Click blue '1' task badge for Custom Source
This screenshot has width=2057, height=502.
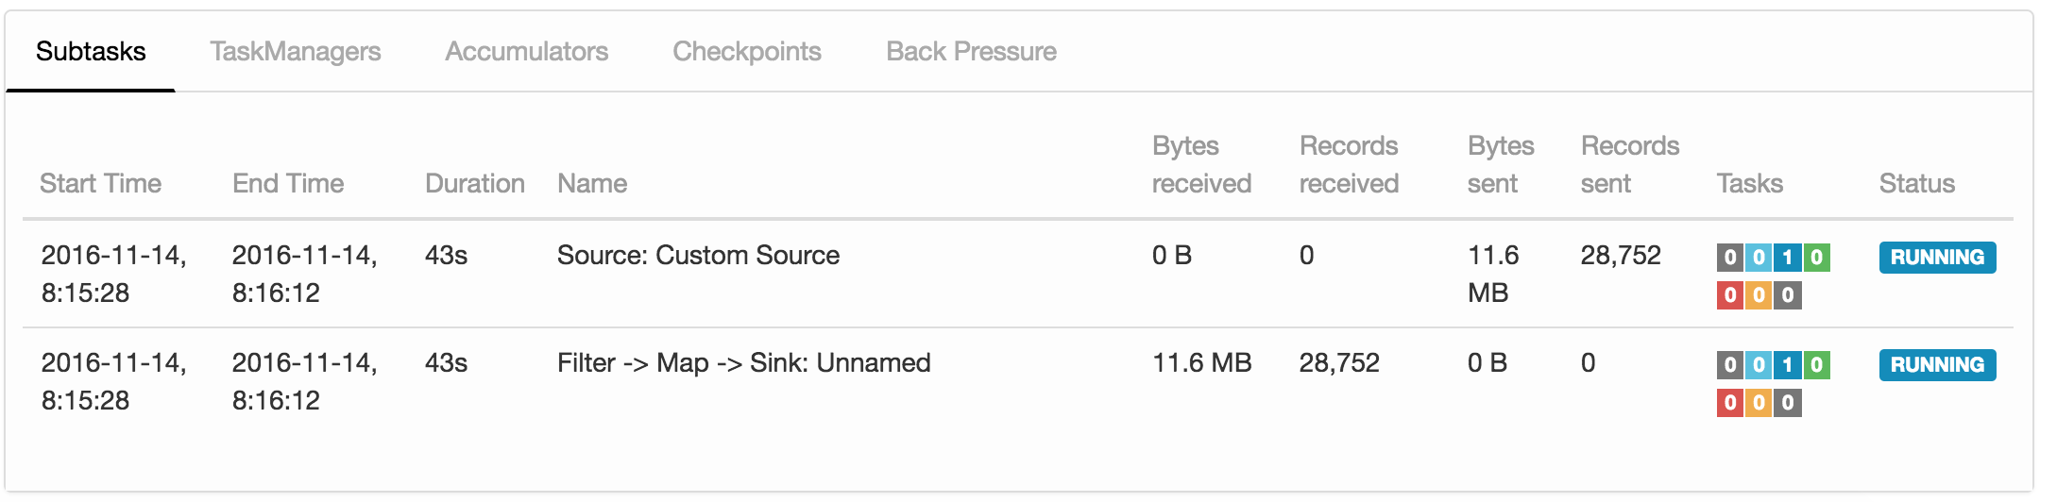click(x=1787, y=258)
